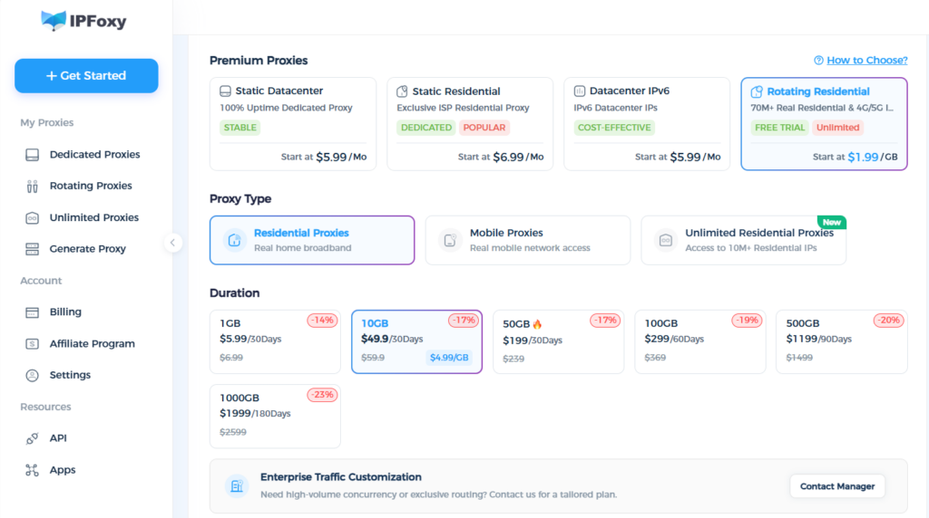Click the Apps icon under Resources
Screen dimensions: 929x518
point(32,470)
